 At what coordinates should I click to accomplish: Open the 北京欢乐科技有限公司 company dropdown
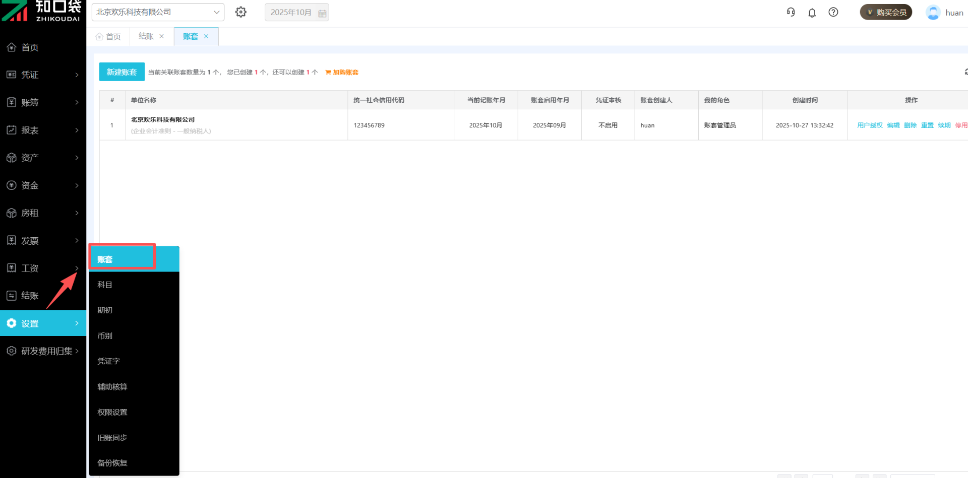(x=158, y=12)
